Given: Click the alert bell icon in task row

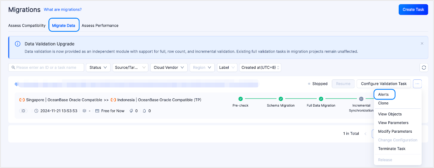Looking at the screenshot, I should pos(144,111).
